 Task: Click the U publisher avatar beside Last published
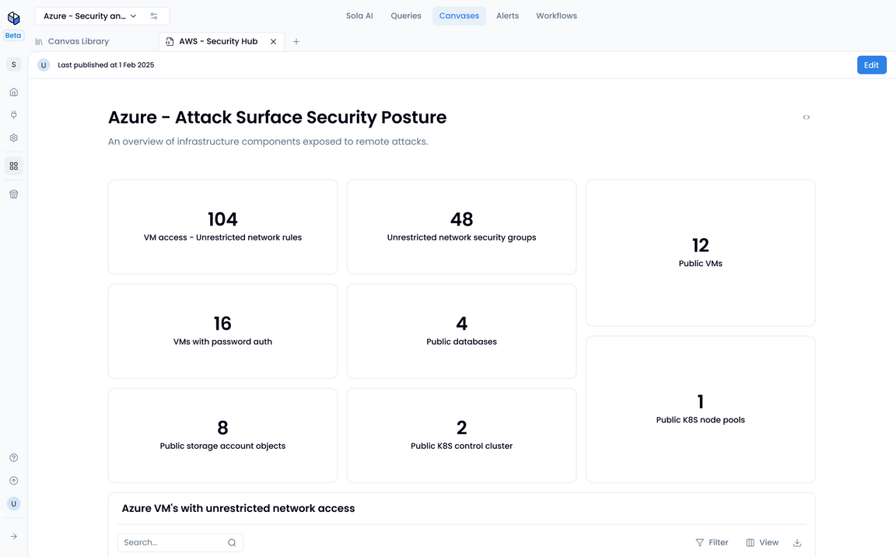pyautogui.click(x=44, y=65)
